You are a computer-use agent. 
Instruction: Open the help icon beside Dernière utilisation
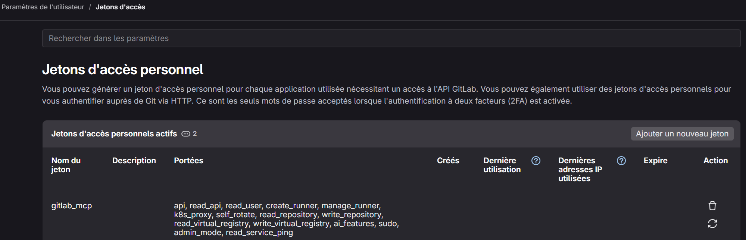[536, 161]
